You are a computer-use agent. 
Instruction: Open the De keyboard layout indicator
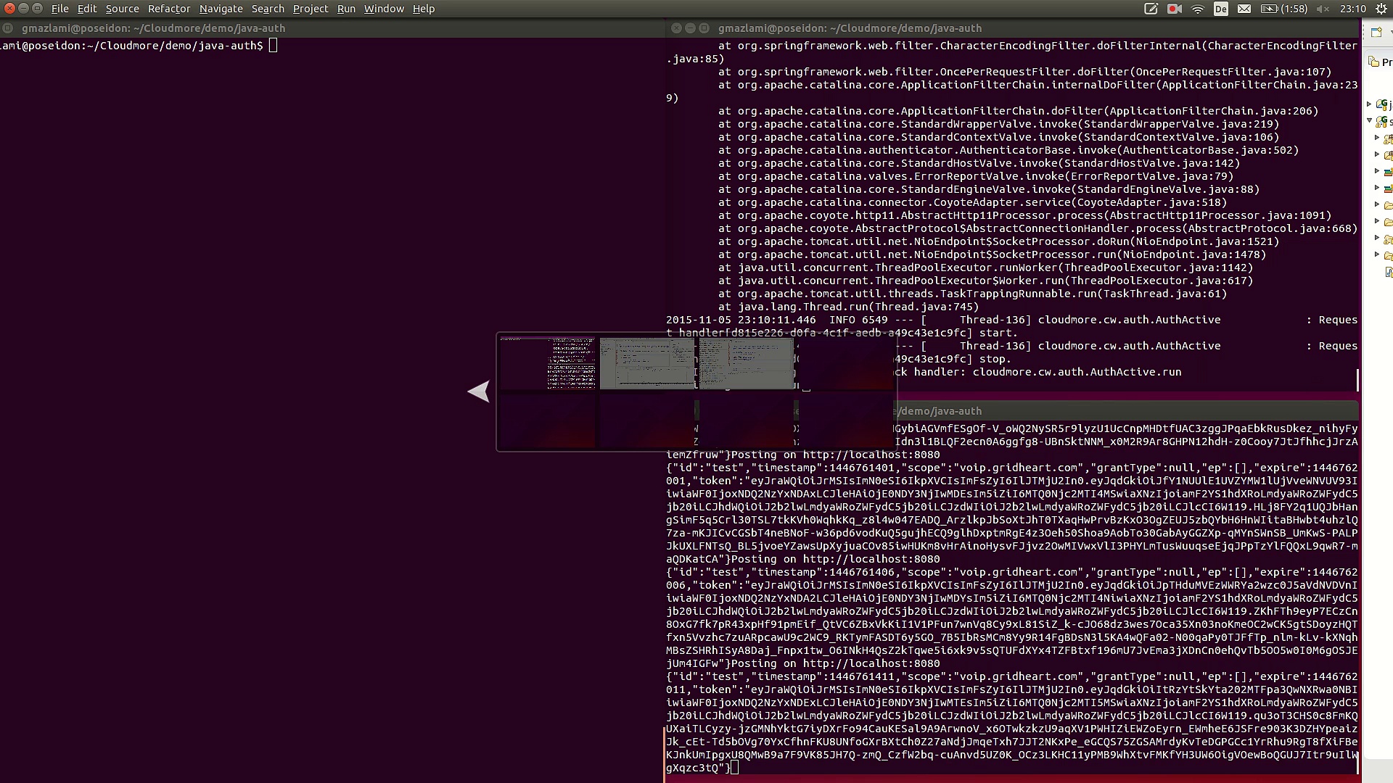coord(1221,9)
